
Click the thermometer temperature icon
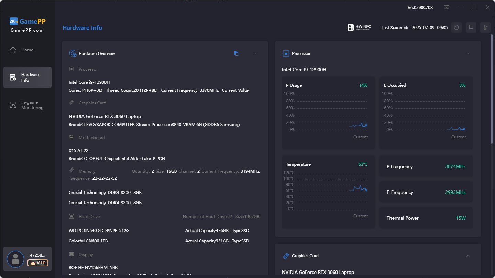click(485, 28)
